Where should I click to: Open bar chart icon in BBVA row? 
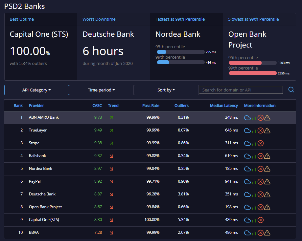click(254, 233)
